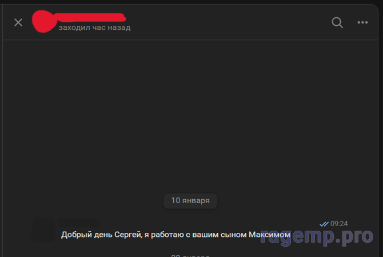Click the blurred sender name above message
Screen dimensions: 383x257
coord(79,223)
